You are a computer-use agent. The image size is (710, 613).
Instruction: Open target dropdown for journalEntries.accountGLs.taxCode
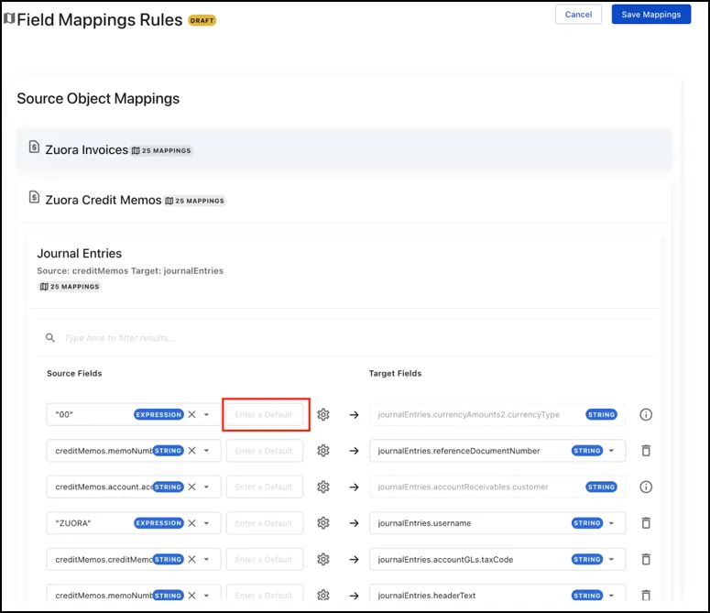click(611, 560)
